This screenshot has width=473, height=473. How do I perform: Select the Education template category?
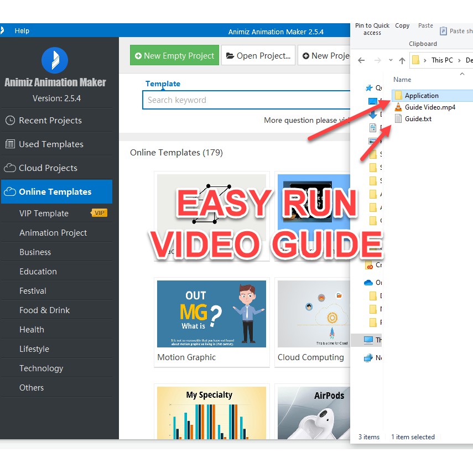(38, 272)
